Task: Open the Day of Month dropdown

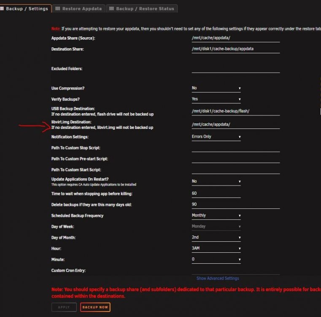Action: click(216, 238)
